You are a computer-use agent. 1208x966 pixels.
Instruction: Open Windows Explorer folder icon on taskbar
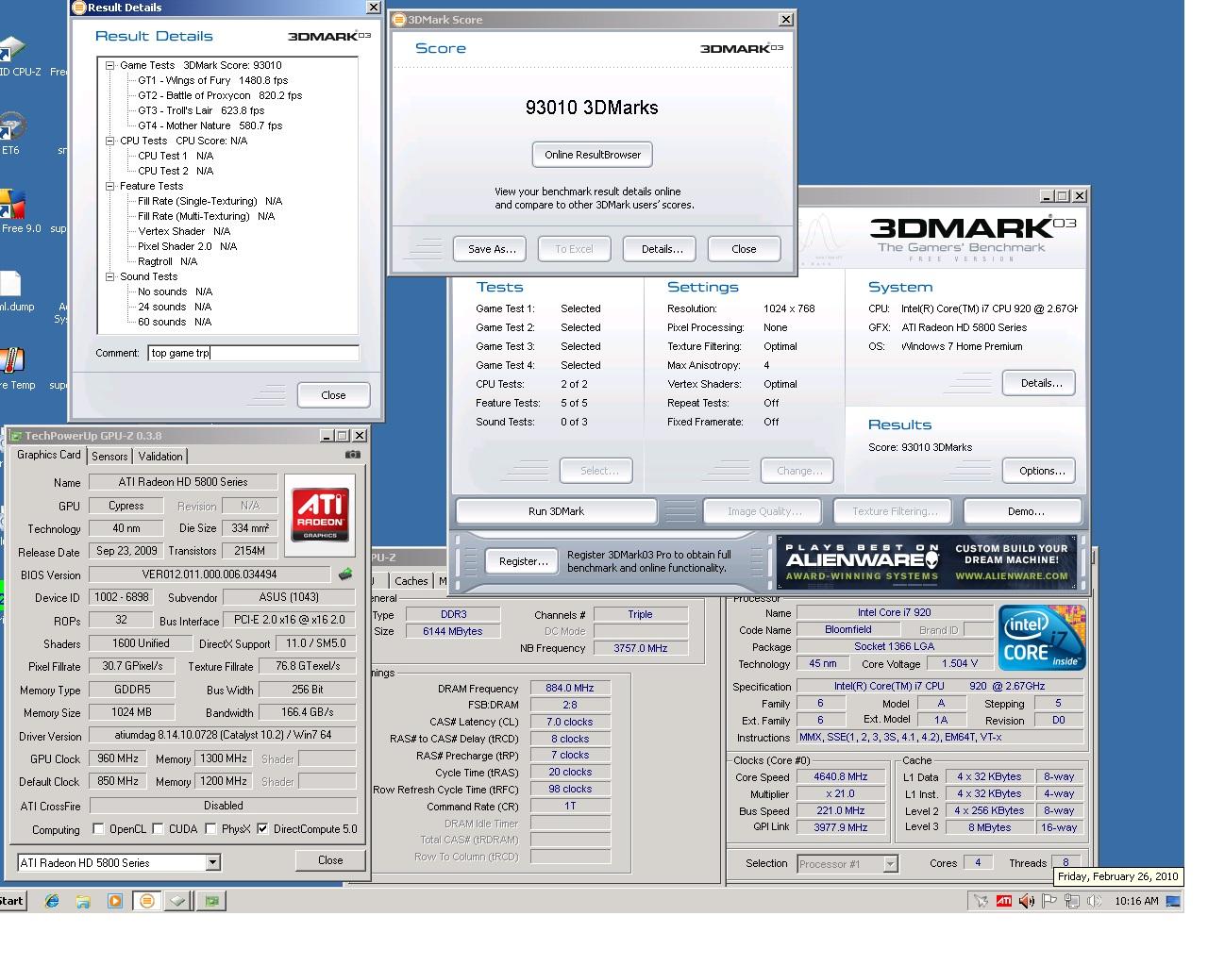pyautogui.click(x=83, y=901)
